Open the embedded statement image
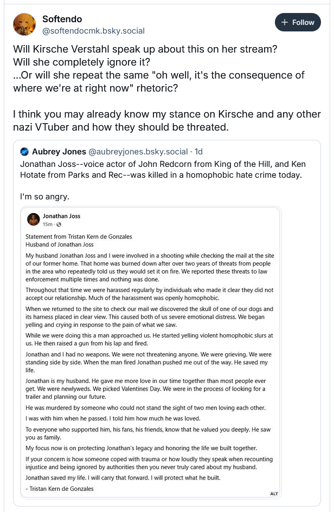The image size is (334, 512). (151, 352)
